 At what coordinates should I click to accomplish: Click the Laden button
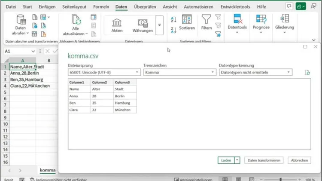coord(226,160)
